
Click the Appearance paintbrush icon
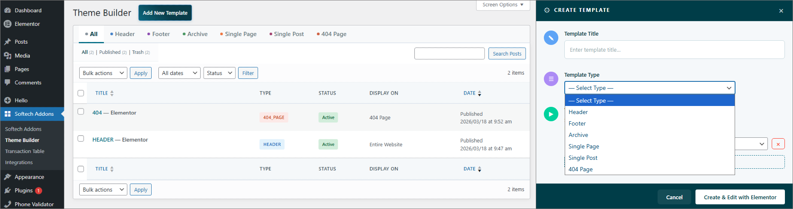click(x=7, y=177)
